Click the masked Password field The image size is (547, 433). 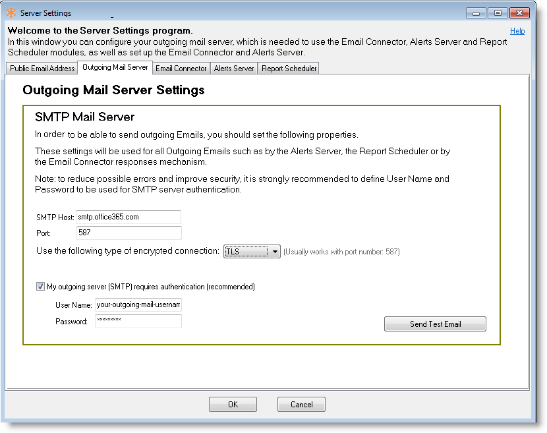(138, 321)
